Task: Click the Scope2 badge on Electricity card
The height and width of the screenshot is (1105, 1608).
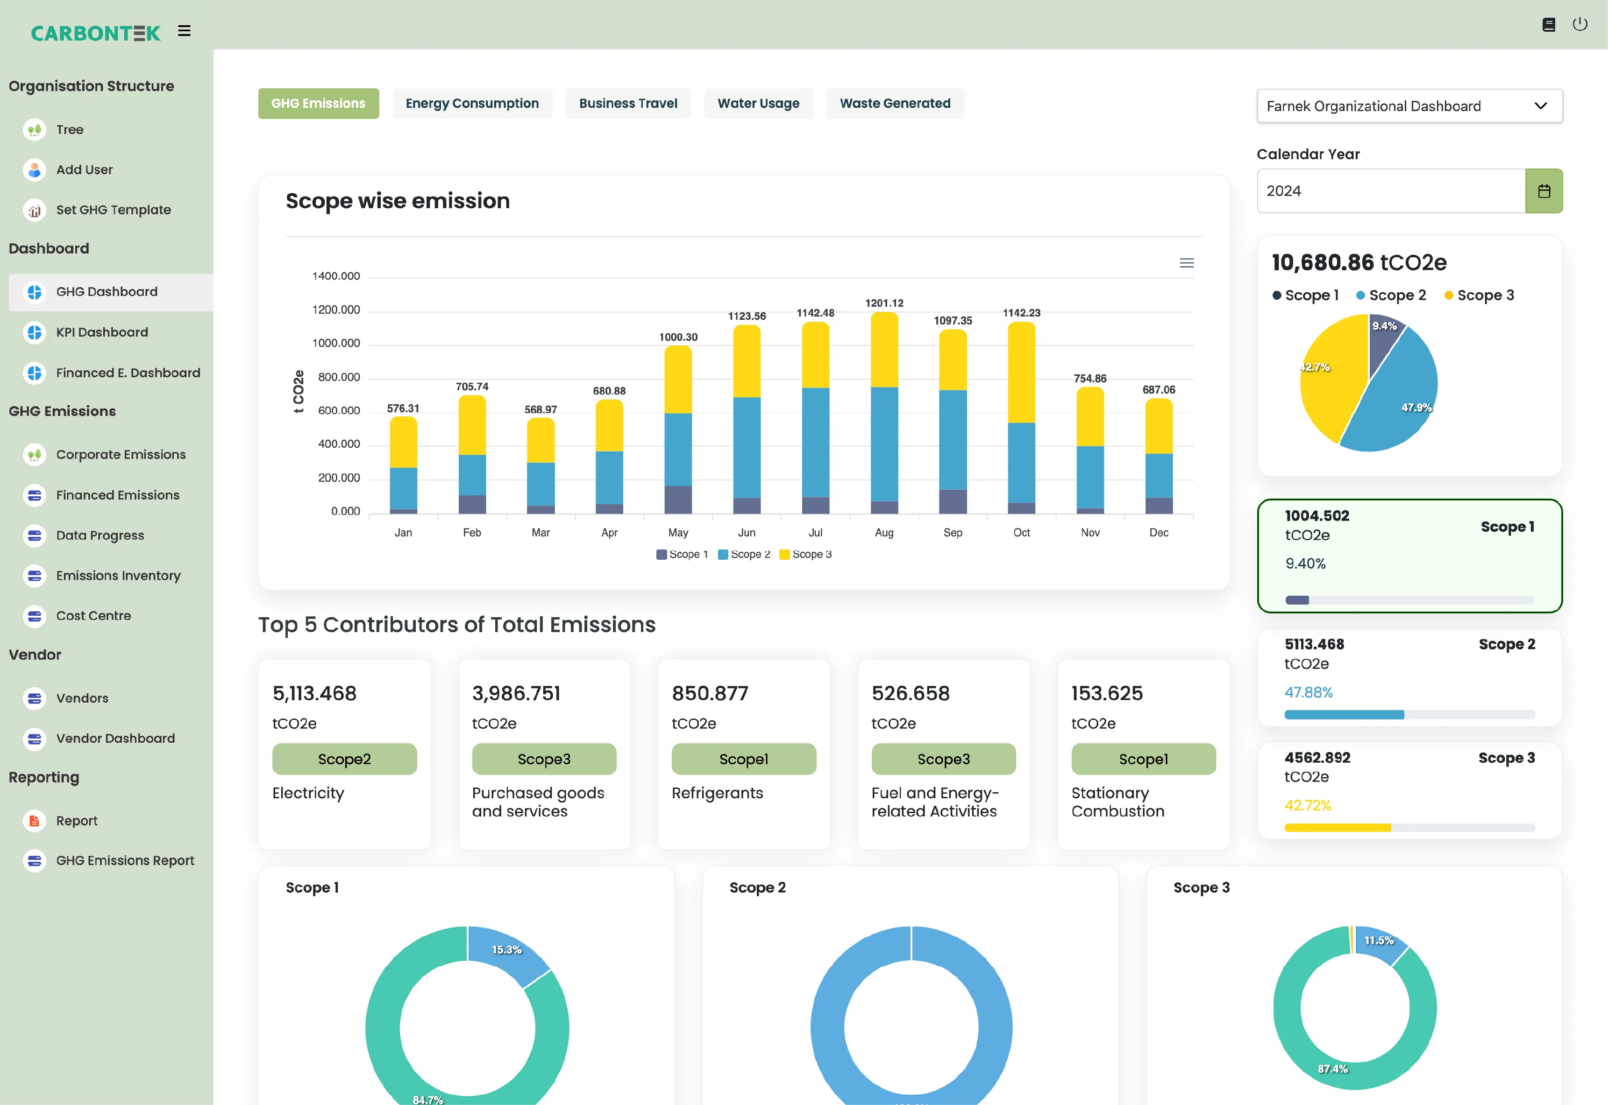Action: coord(344,760)
